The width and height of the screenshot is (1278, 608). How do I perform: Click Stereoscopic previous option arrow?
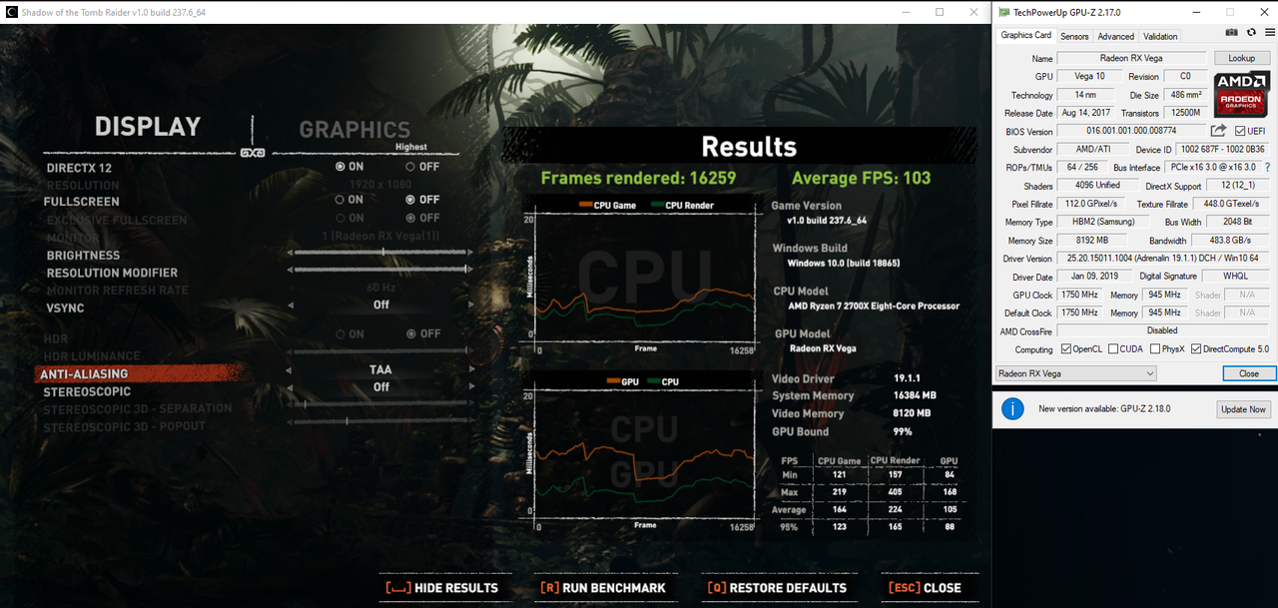click(x=291, y=387)
